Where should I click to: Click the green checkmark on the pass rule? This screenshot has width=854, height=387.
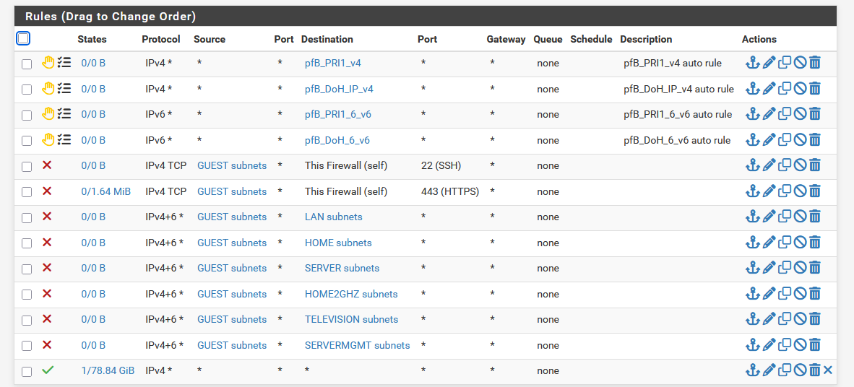tap(48, 370)
